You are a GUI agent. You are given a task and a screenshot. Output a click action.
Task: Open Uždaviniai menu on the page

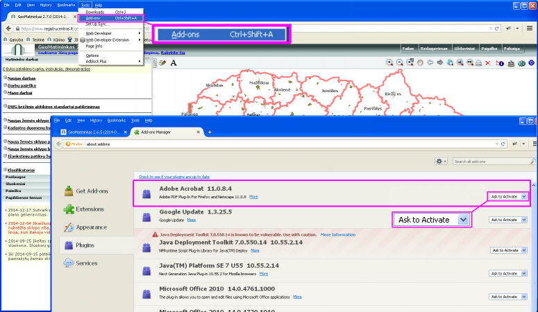464,49
